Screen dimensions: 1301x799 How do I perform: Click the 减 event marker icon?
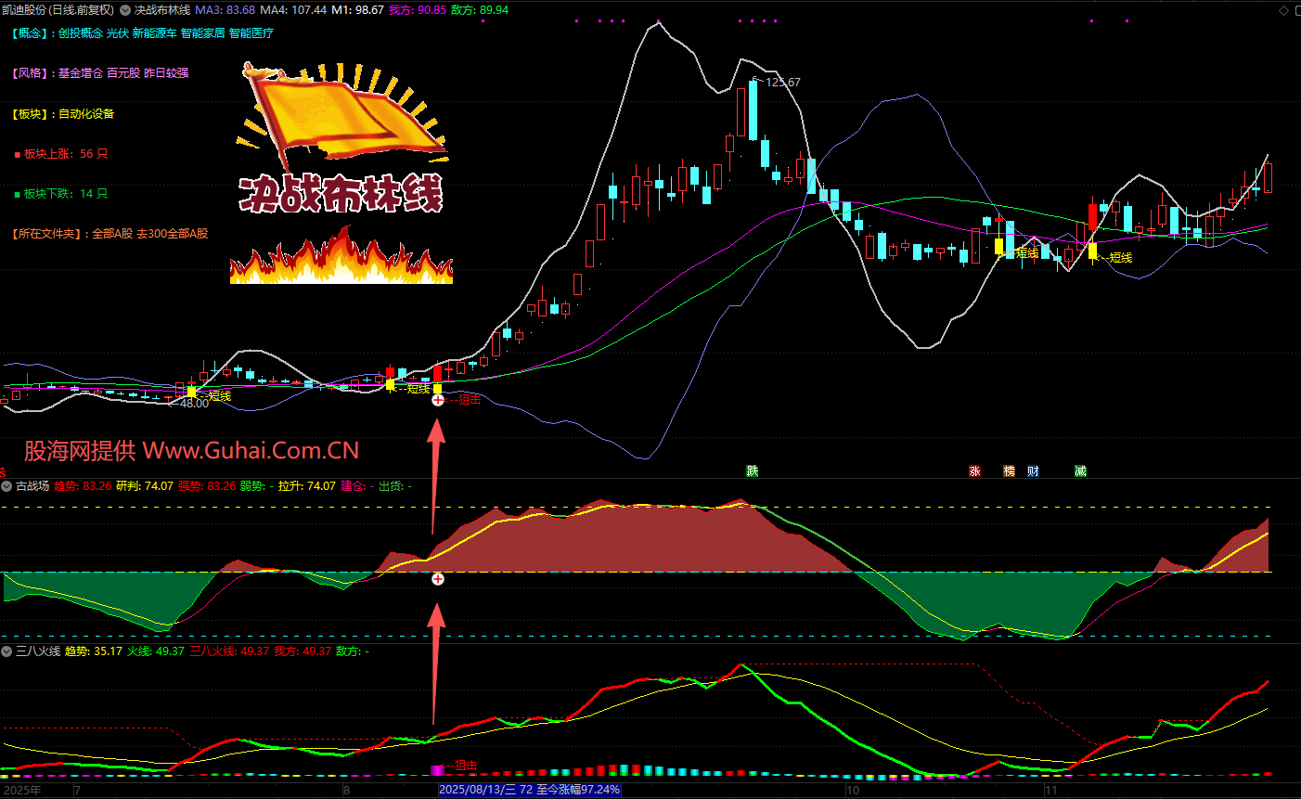click(1080, 471)
